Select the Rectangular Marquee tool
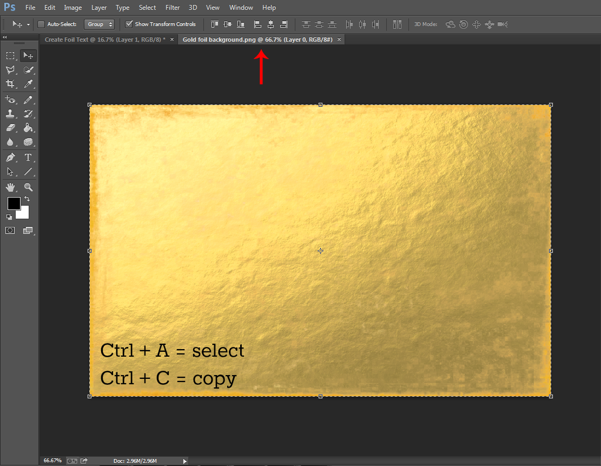This screenshot has width=601, height=466. pos(10,56)
